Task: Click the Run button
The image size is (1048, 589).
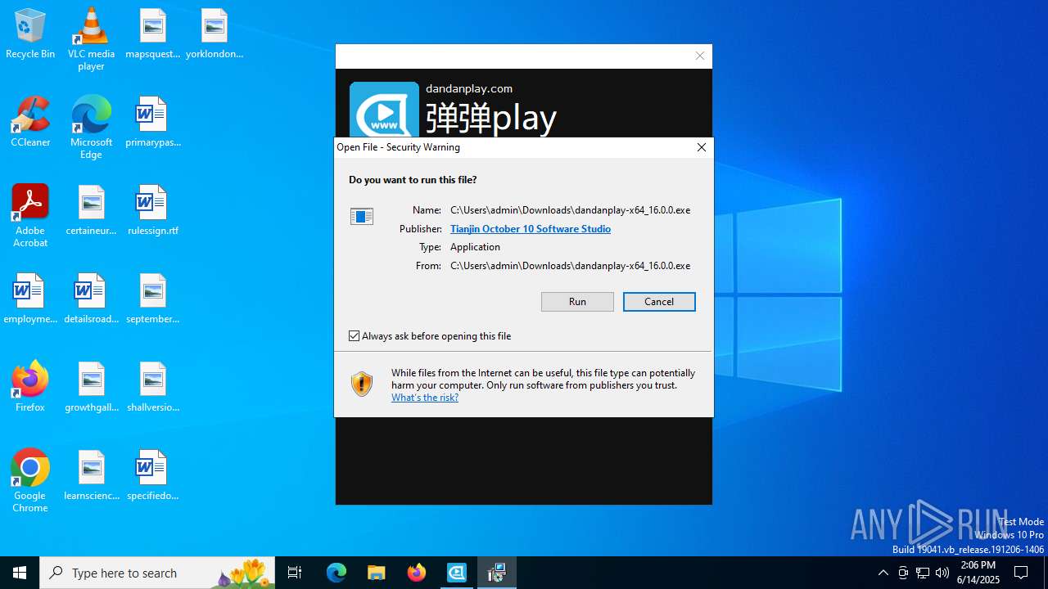Action: coord(577,302)
